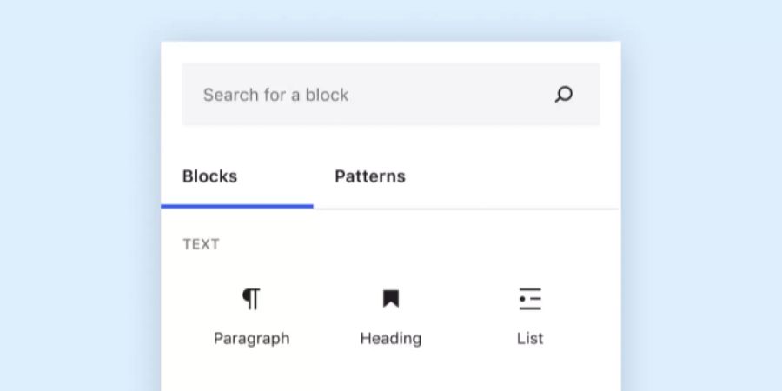782x391 pixels.
Task: Select the Heading bookmark icon
Action: pos(391,299)
